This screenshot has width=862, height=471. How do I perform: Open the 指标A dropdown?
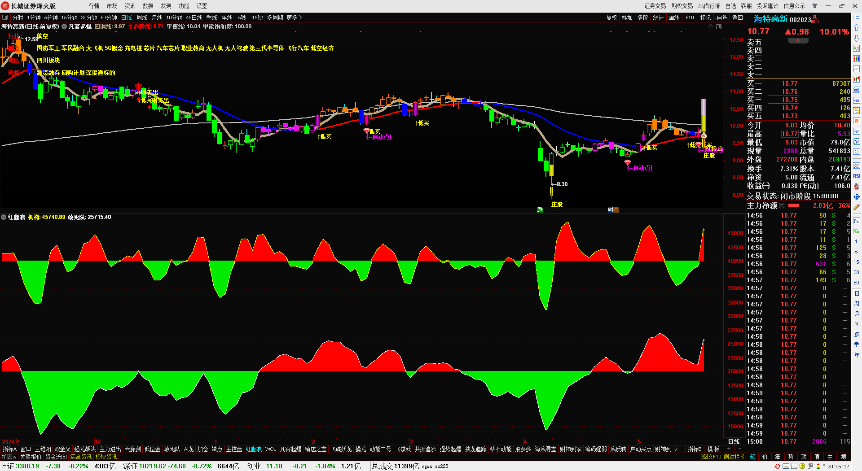point(9,449)
